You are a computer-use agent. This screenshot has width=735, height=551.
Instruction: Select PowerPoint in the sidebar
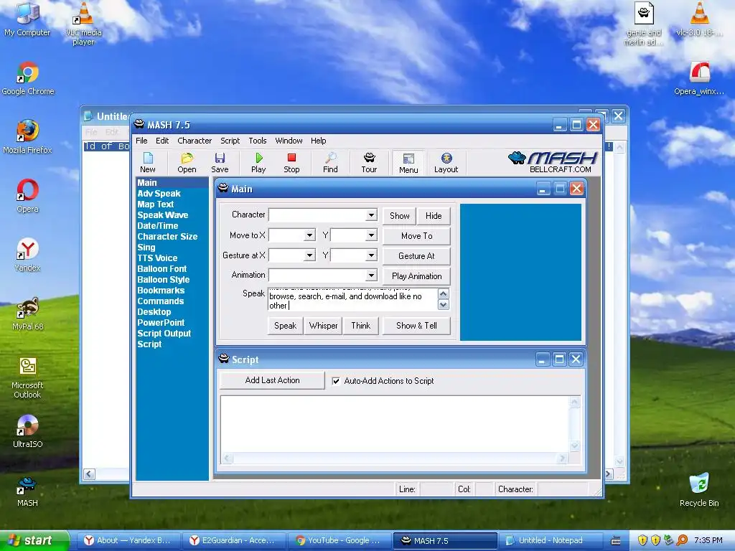click(161, 323)
